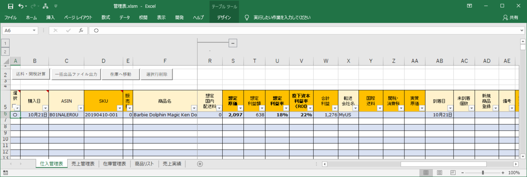Open the ページレイアウト ribbon tab

click(78, 17)
